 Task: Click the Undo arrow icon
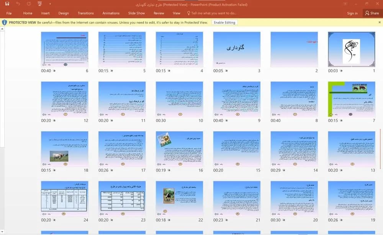tap(18, 4)
